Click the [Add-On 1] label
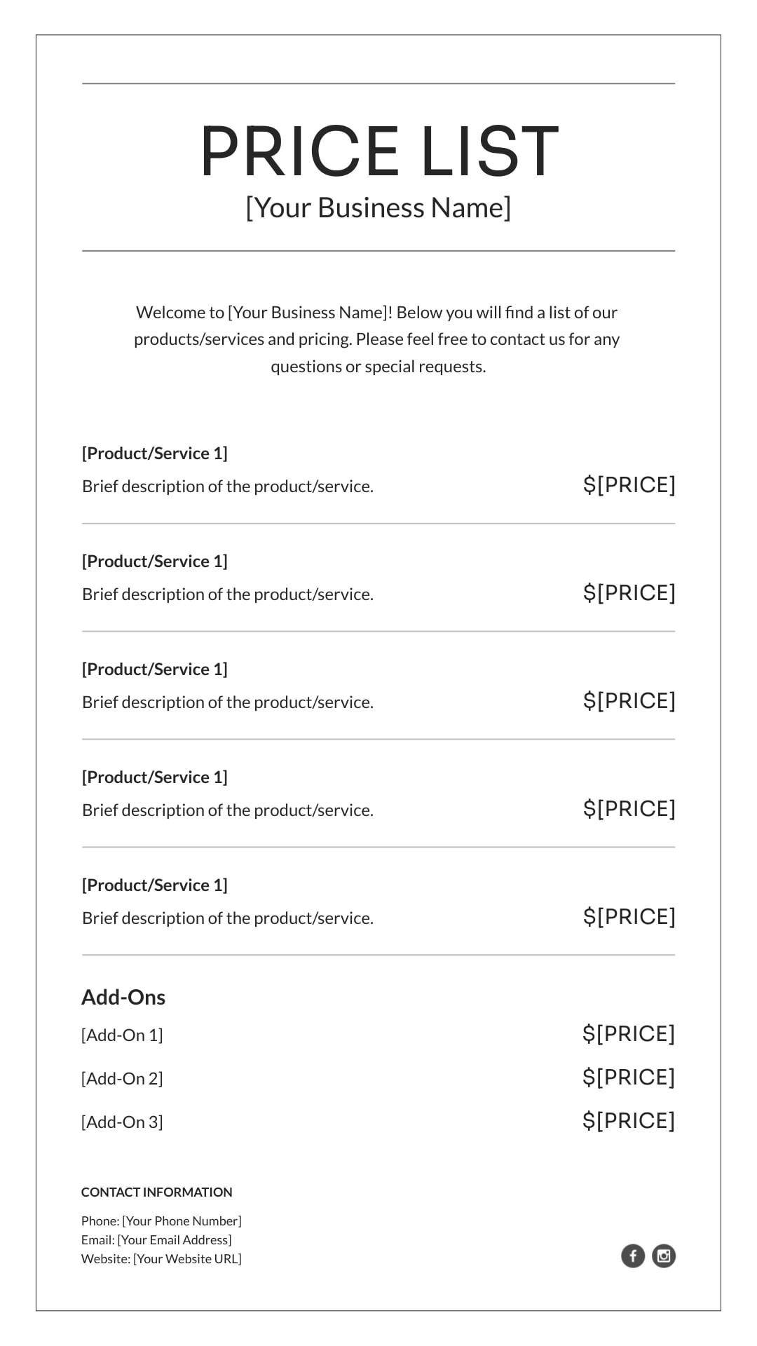 122,1035
